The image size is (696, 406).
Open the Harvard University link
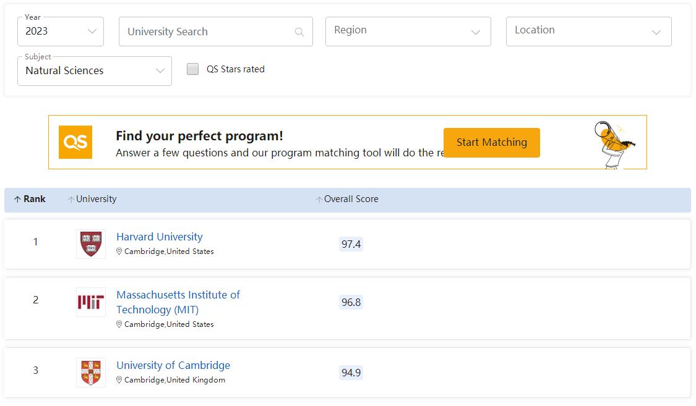(159, 237)
